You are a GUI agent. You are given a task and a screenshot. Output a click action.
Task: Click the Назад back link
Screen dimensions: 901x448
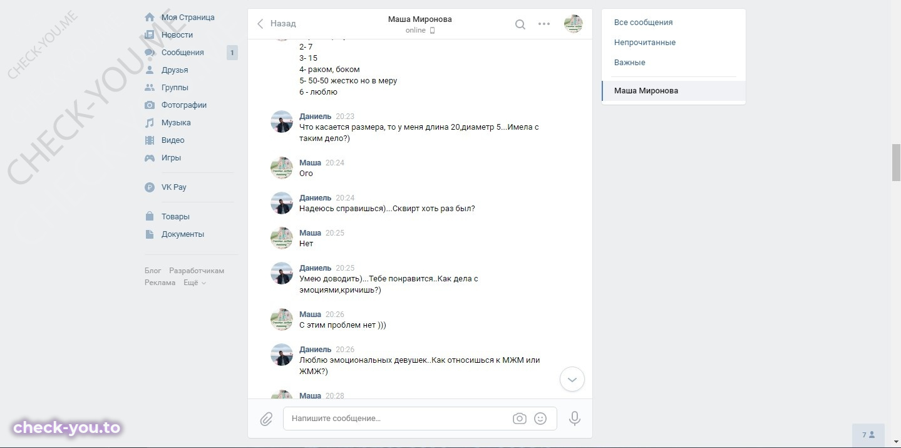pos(283,24)
